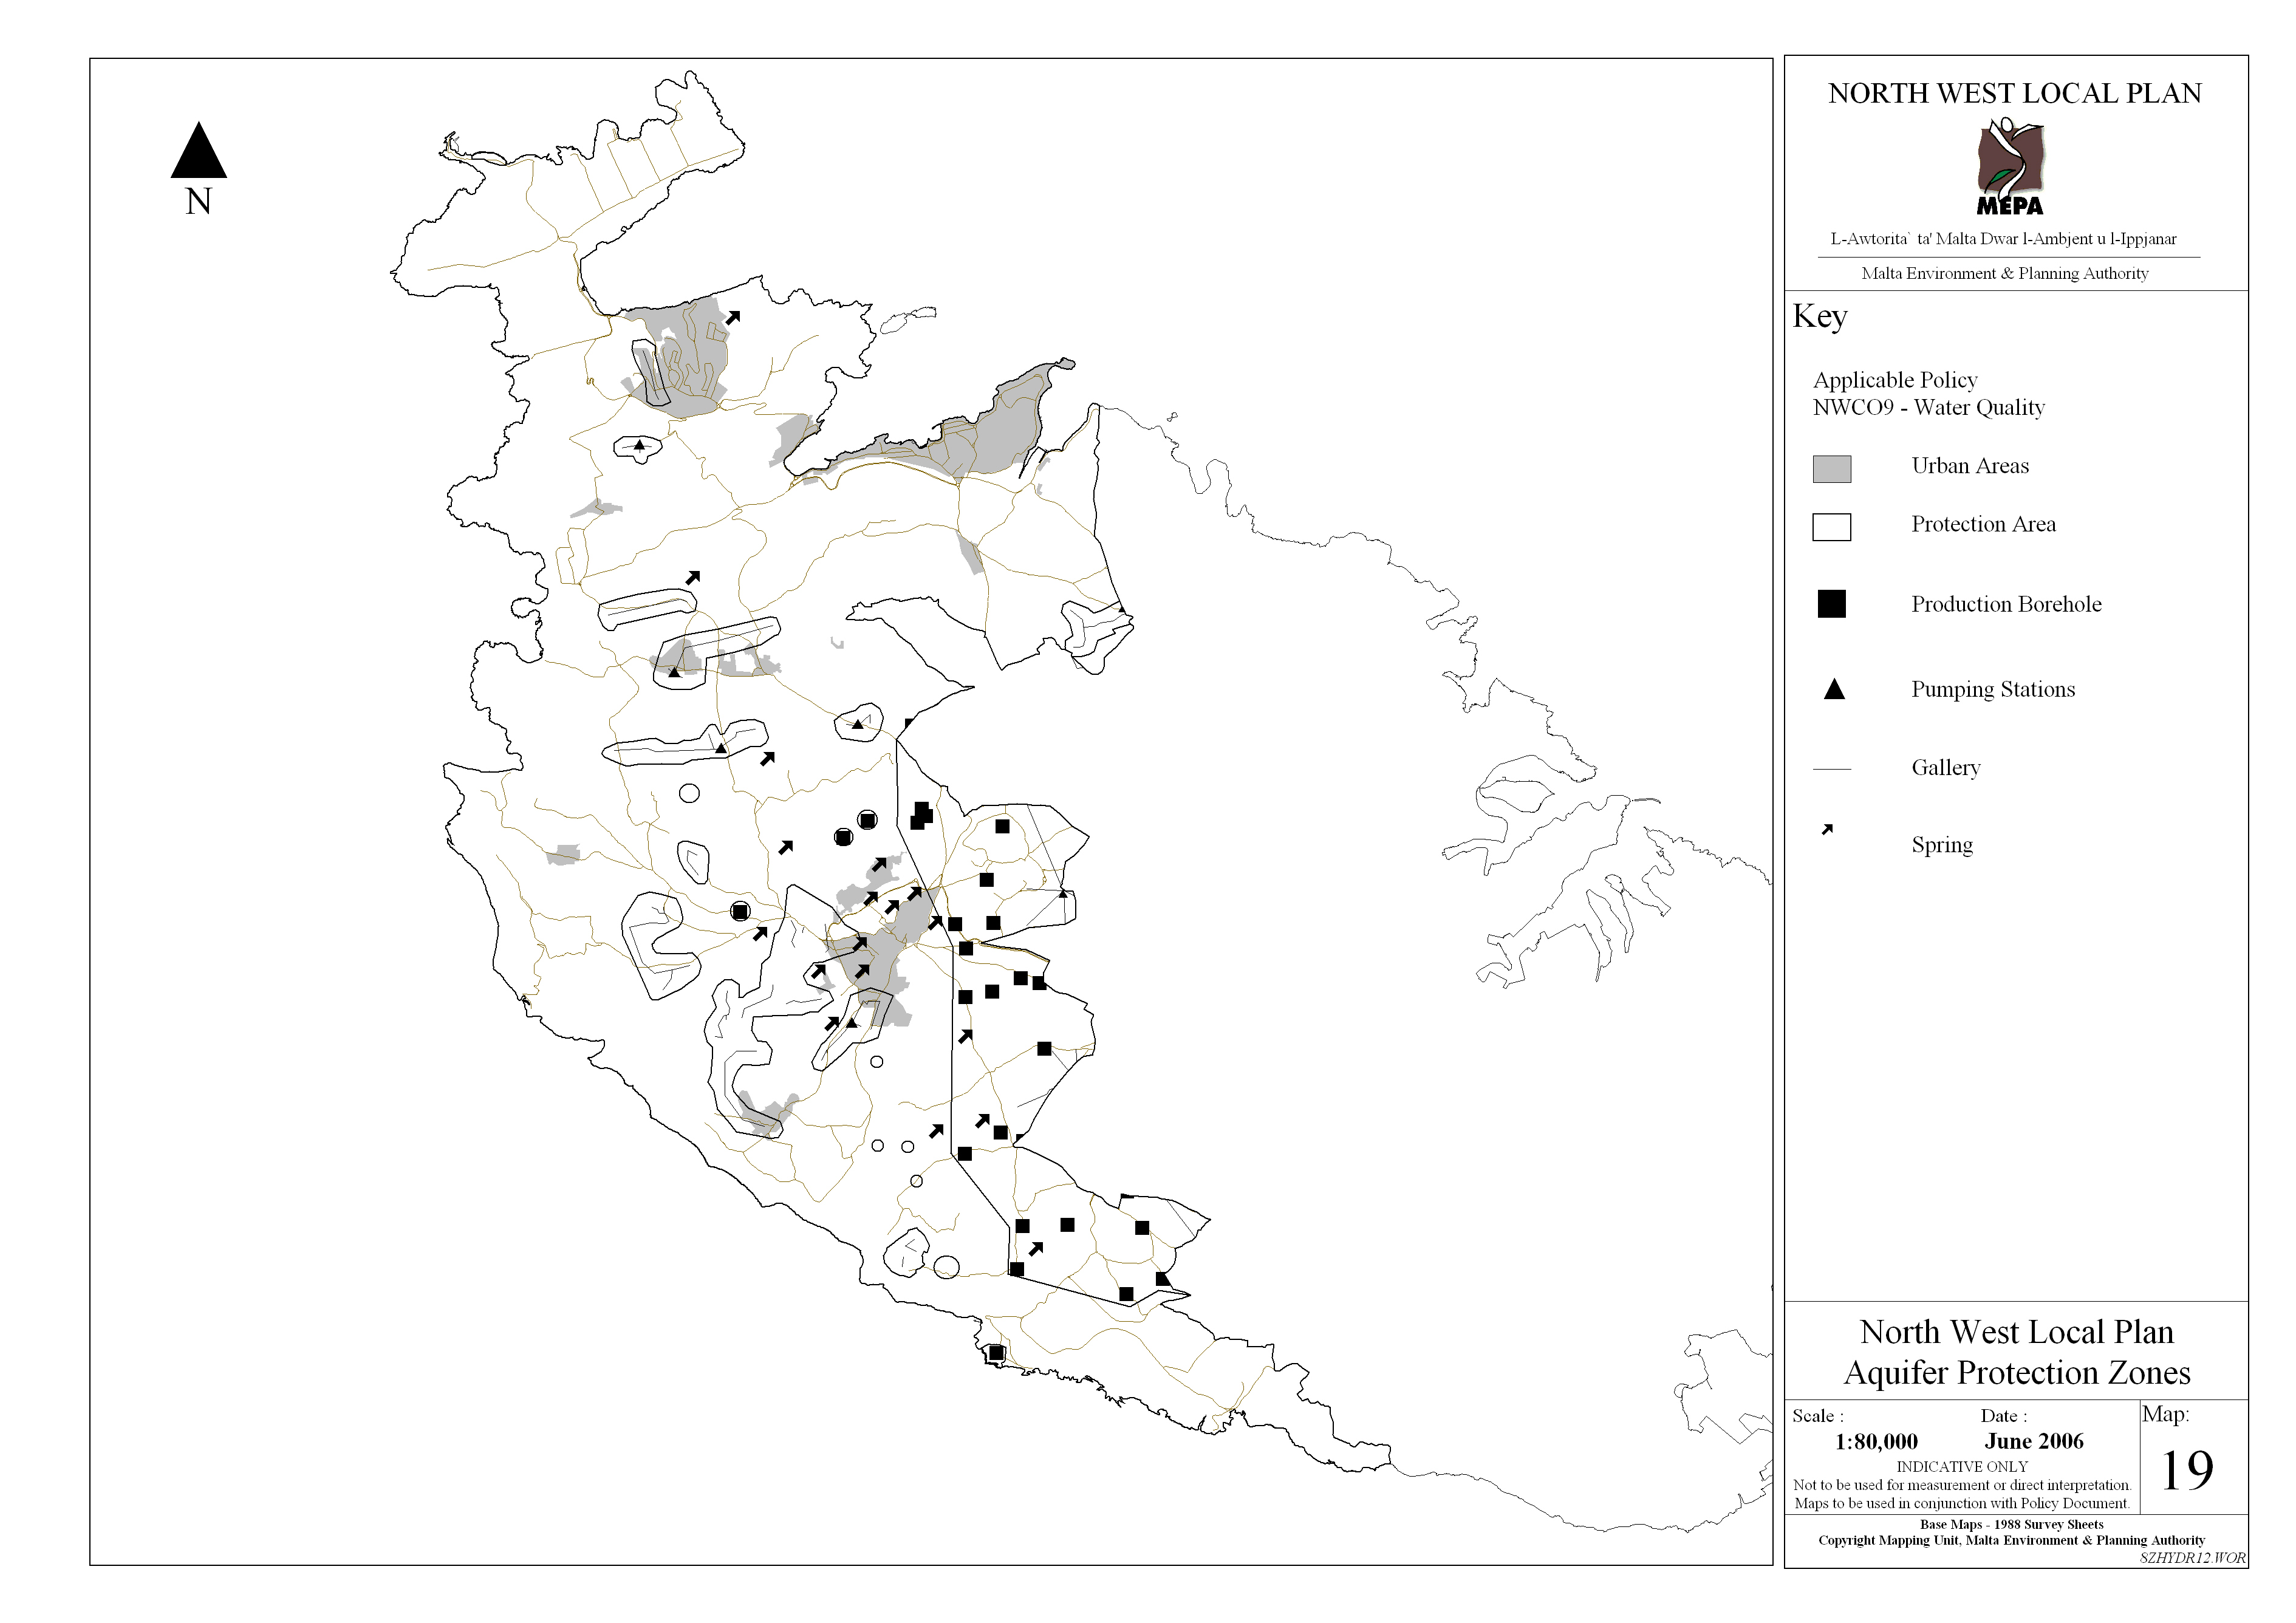Click the borehole square at the southern coast

996,1353
